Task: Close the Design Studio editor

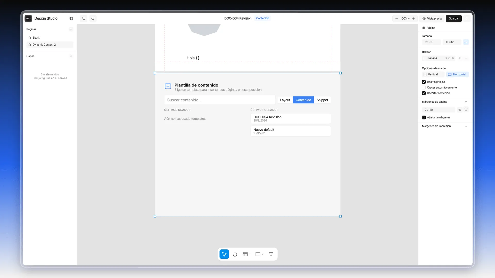Action: click(x=467, y=19)
